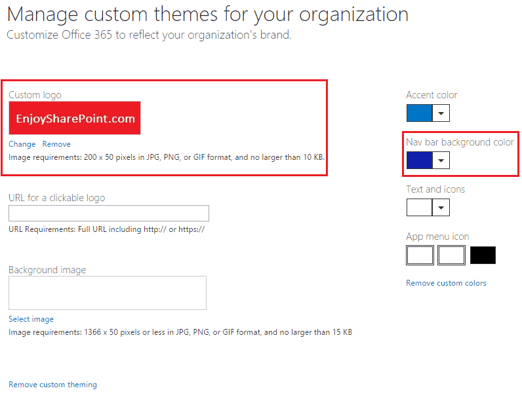
Task: Remove the custom logo
Action: (x=56, y=144)
